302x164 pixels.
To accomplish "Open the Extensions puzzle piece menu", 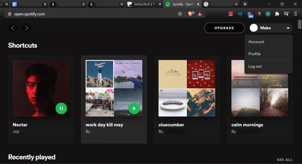I will coord(277,14).
